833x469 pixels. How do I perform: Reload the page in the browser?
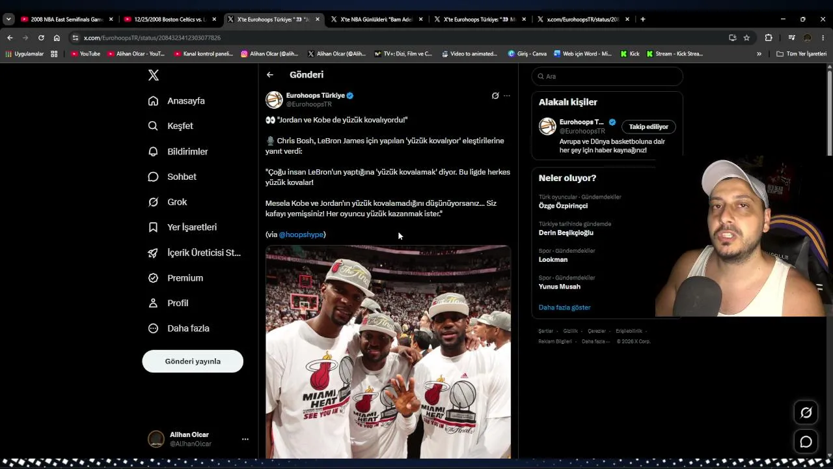tap(41, 38)
